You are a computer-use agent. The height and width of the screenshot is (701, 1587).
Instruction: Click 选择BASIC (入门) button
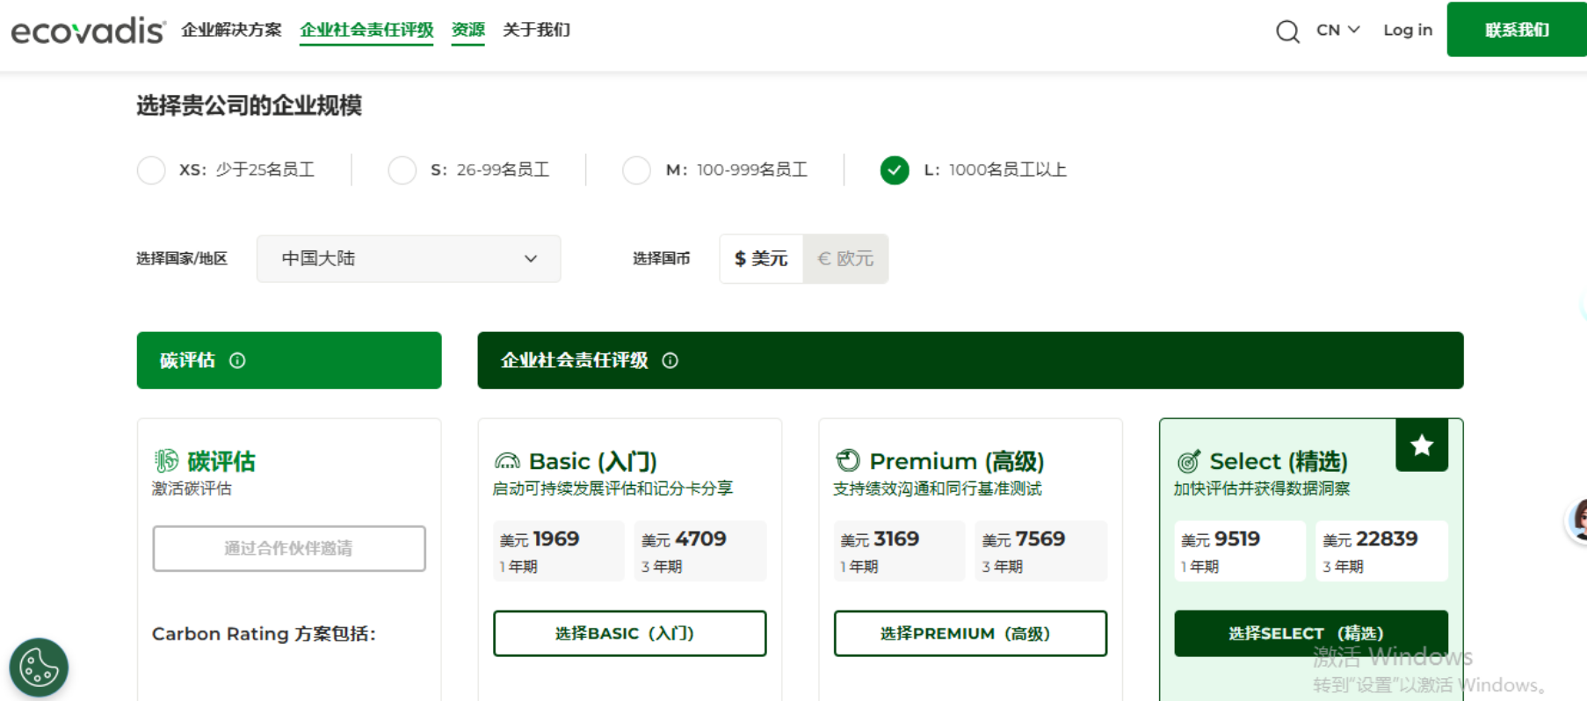630,633
